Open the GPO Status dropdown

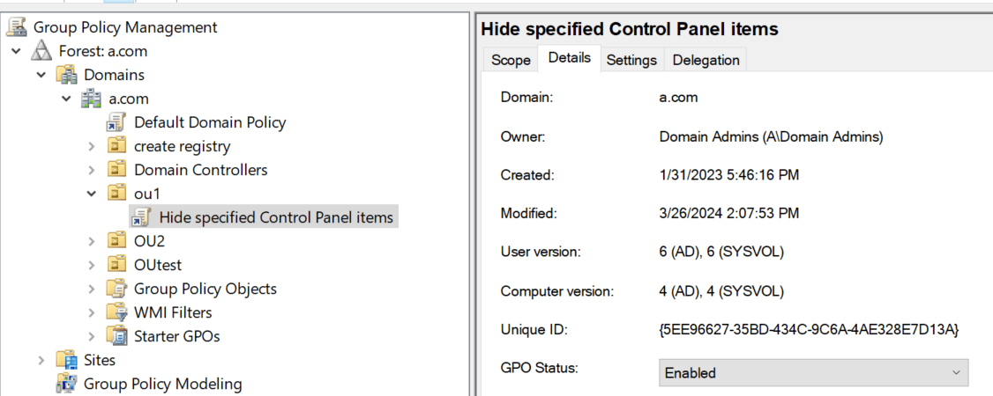813,373
